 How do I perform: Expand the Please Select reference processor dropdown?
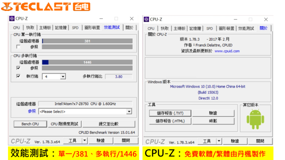click(x=129, y=112)
